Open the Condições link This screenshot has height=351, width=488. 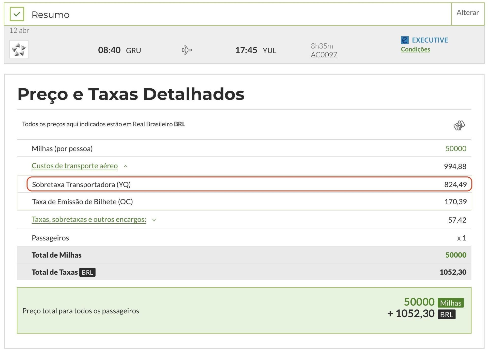tap(415, 49)
